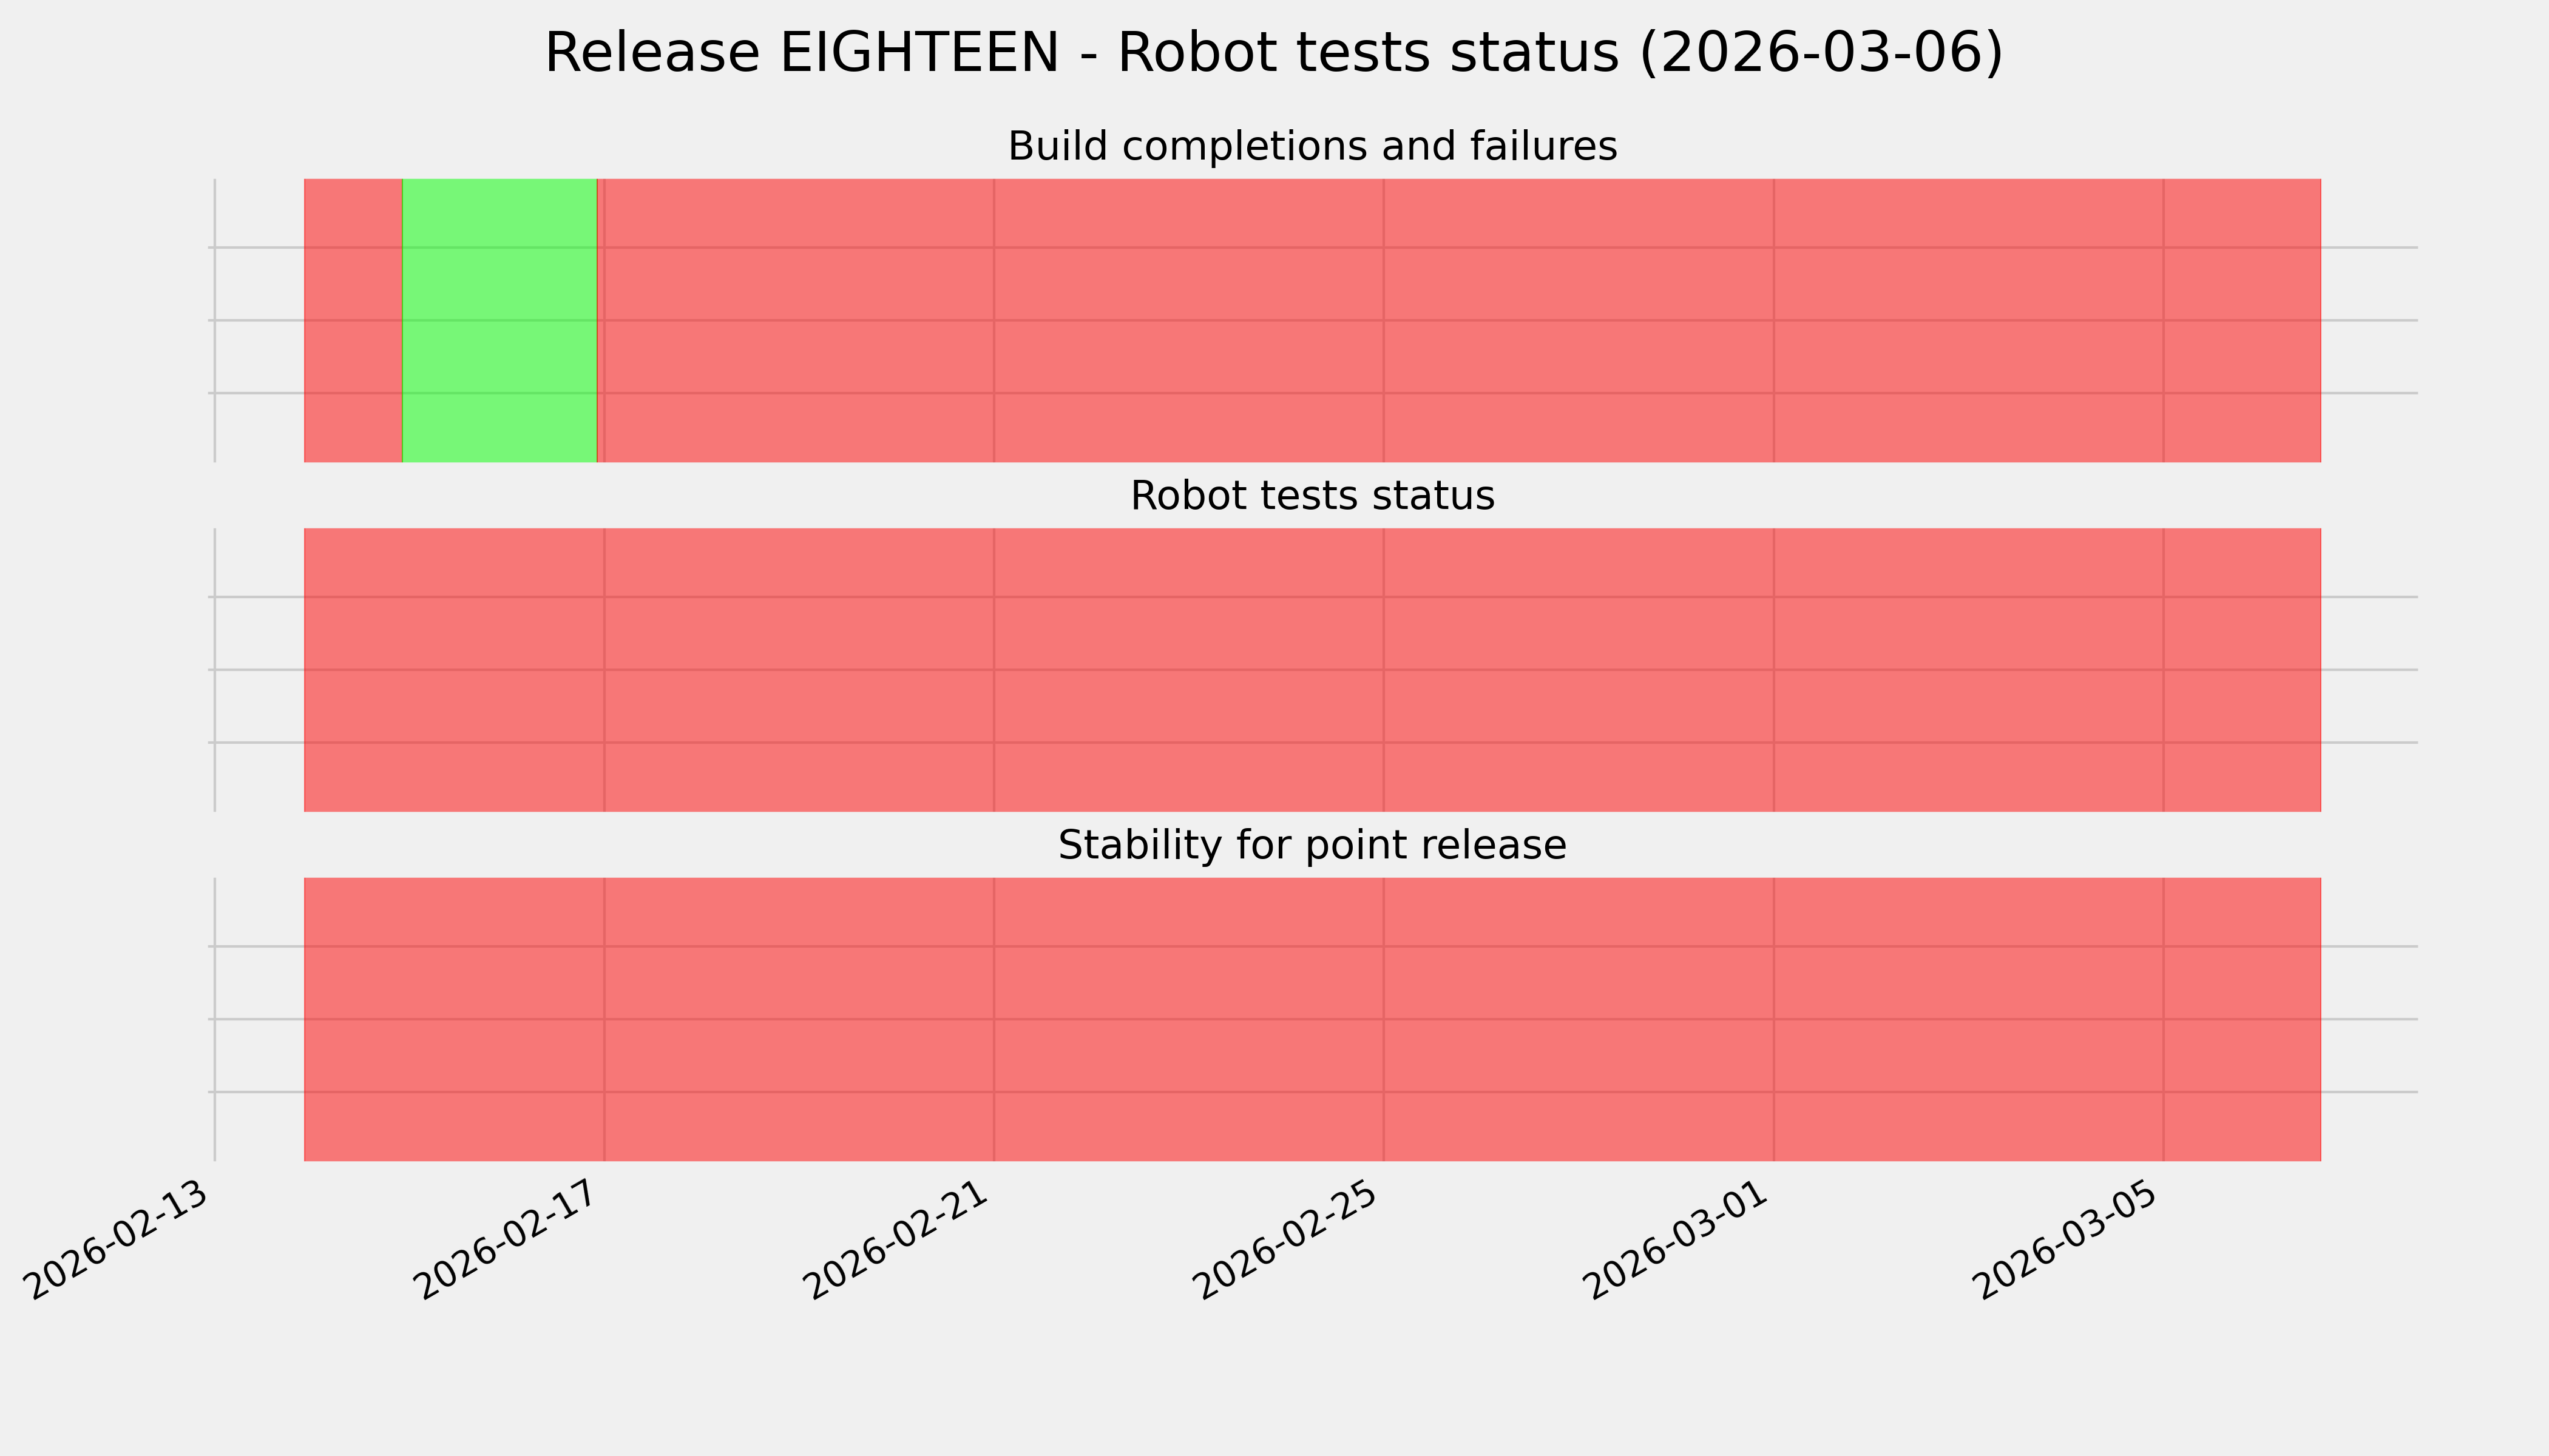Click the main title 'Release EIGHTEEN - Robot tests status'

pos(1273,53)
